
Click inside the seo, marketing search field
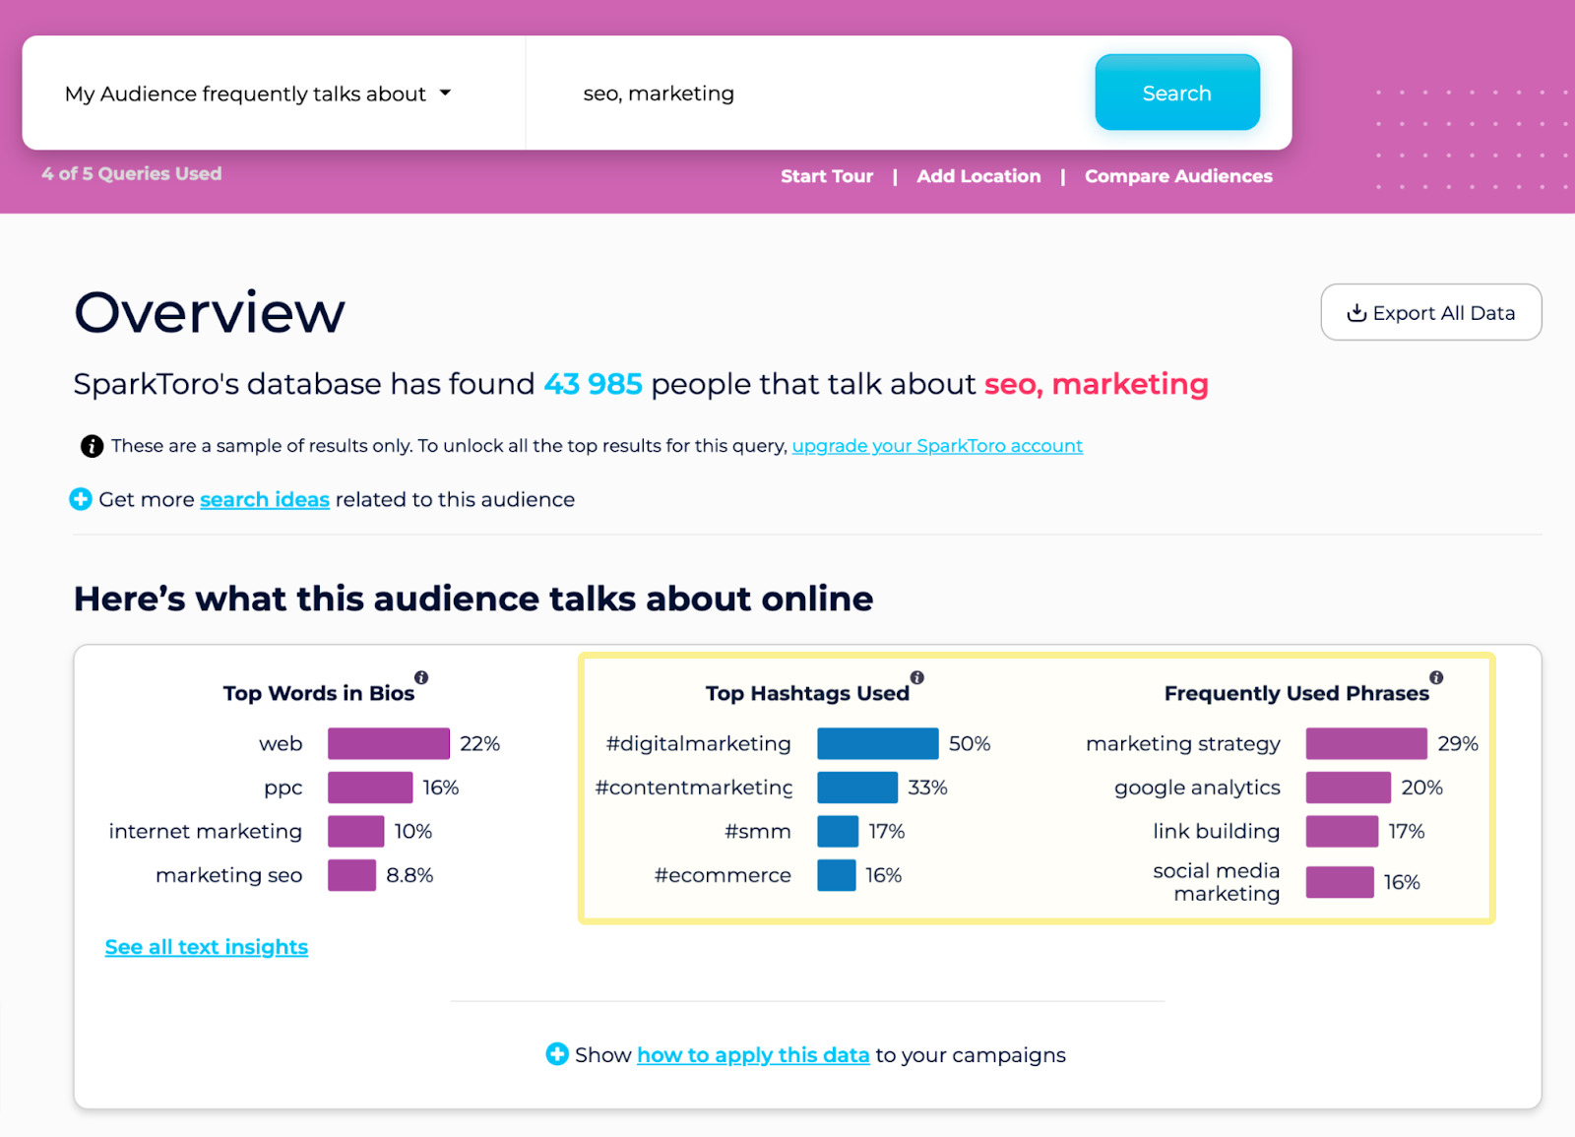pos(787,93)
